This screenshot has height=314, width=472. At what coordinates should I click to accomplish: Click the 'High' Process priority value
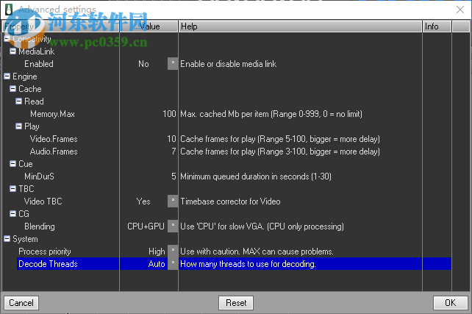(157, 251)
